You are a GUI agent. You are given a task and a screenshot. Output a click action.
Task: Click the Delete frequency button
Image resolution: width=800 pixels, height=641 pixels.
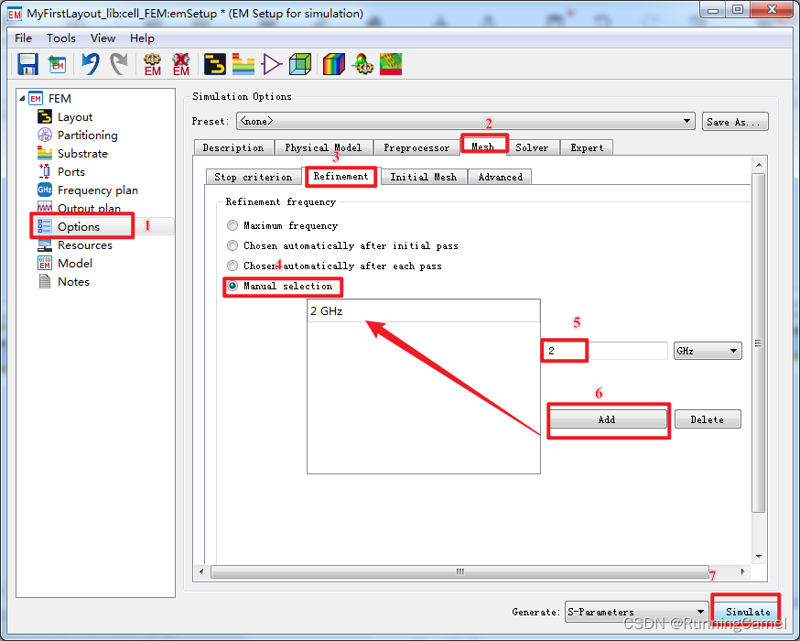[x=708, y=419]
